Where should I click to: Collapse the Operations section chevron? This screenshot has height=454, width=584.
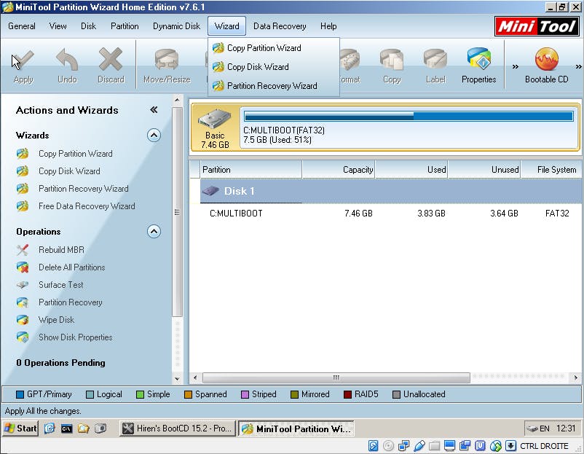pyautogui.click(x=154, y=231)
